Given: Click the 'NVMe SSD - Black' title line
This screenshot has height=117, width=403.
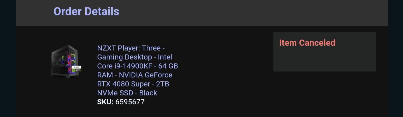Looking at the screenshot, I should 127,93.
